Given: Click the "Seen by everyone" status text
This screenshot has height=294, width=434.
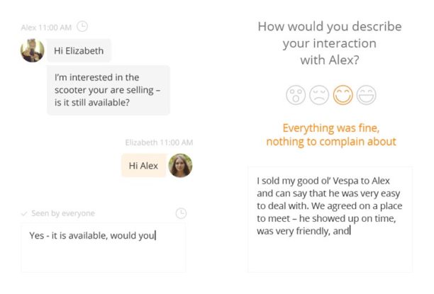Looking at the screenshot, I should pos(63,213).
